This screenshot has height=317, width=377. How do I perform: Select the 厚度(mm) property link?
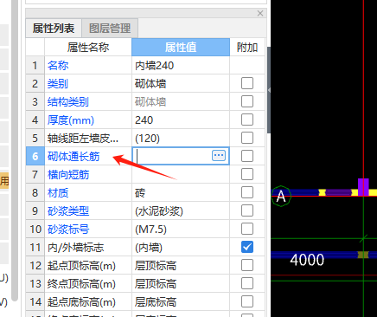coord(71,120)
